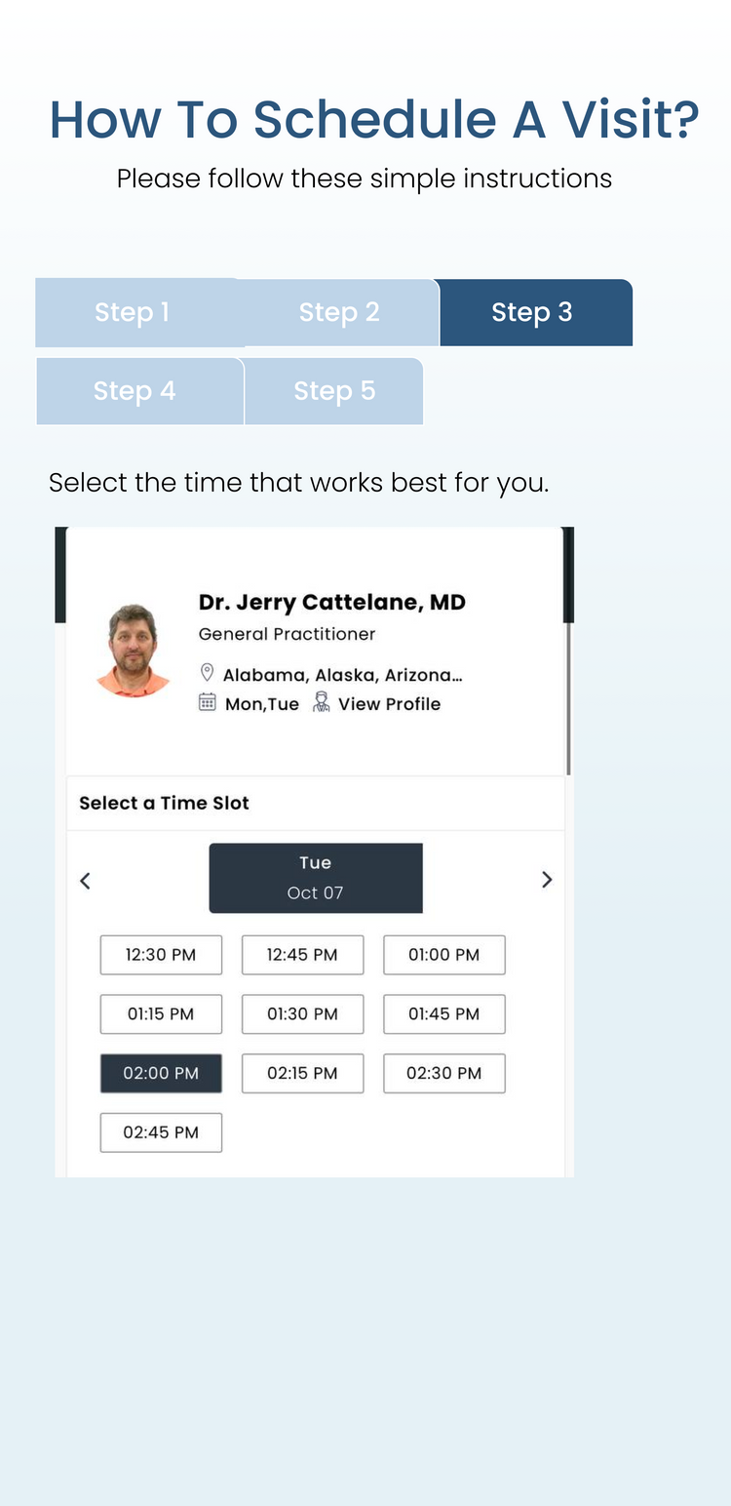Click Dr. Jerry Cattelane's profile photo
Image resolution: width=731 pixels, height=1506 pixels.
click(134, 651)
